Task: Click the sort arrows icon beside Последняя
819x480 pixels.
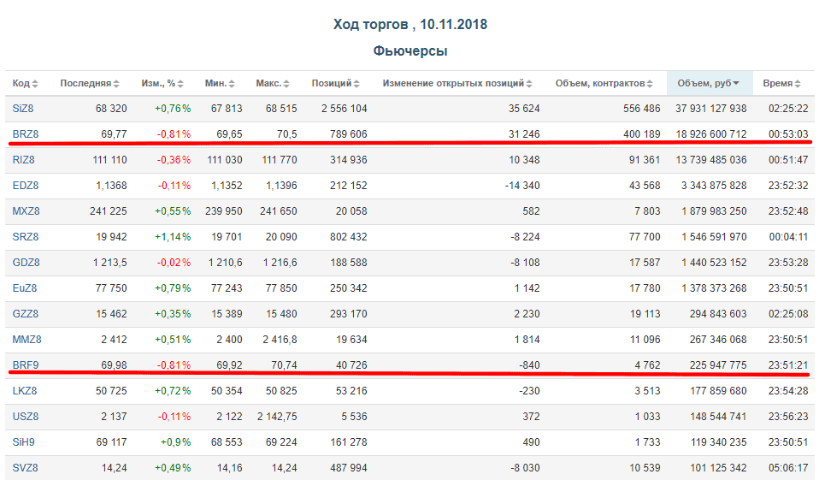Action: (117, 84)
